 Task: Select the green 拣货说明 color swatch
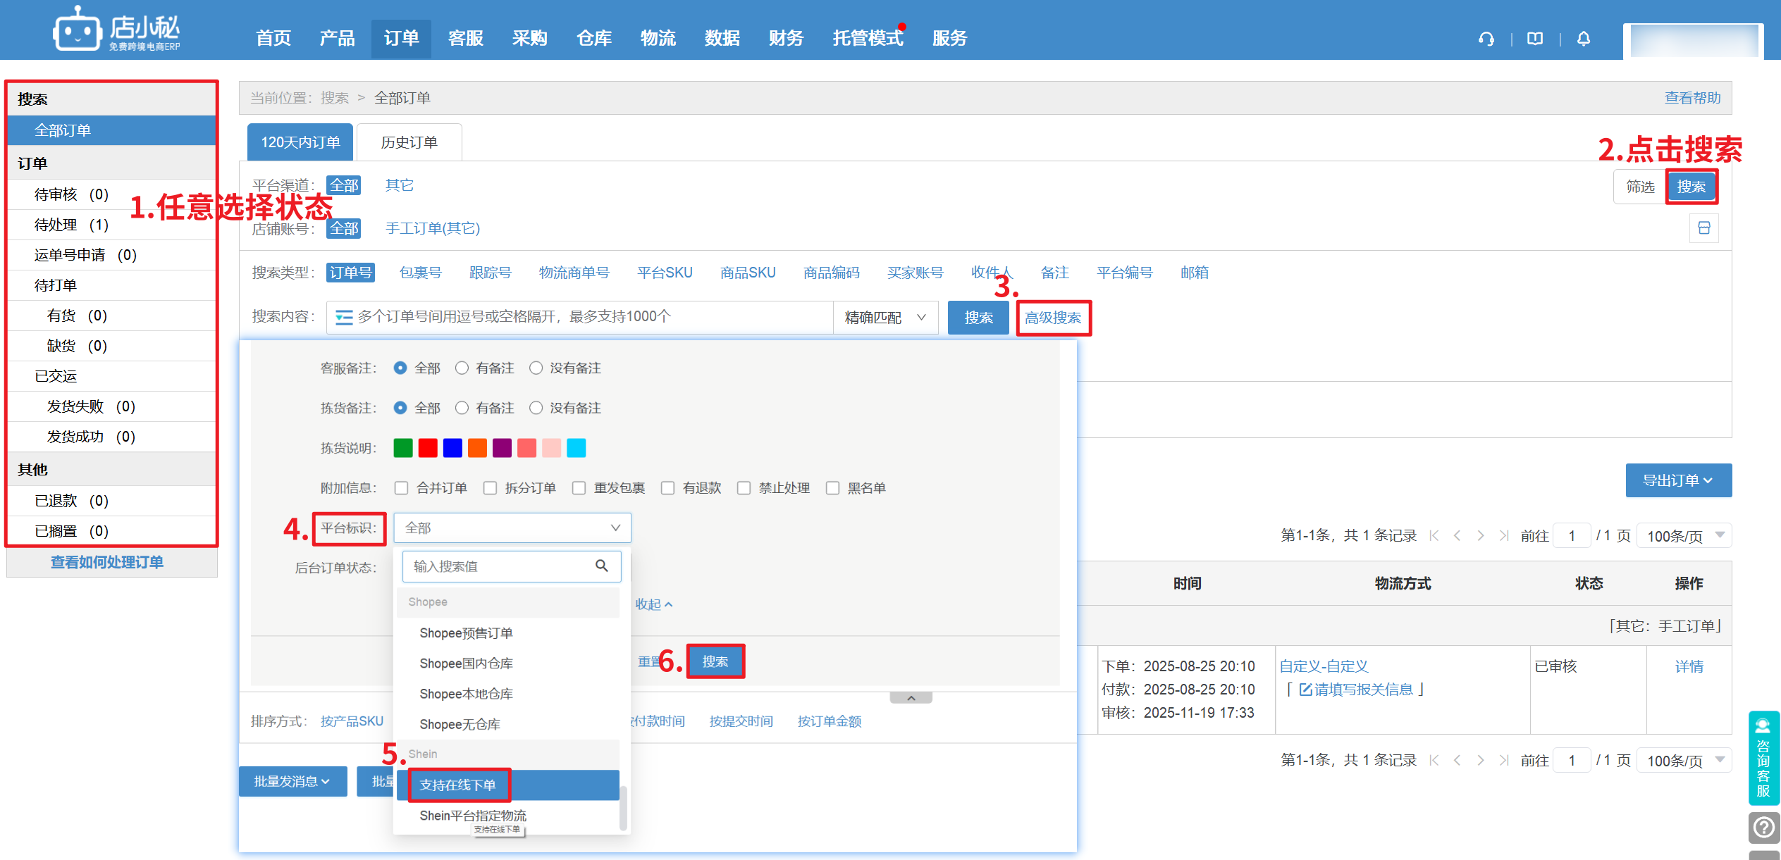pos(403,448)
